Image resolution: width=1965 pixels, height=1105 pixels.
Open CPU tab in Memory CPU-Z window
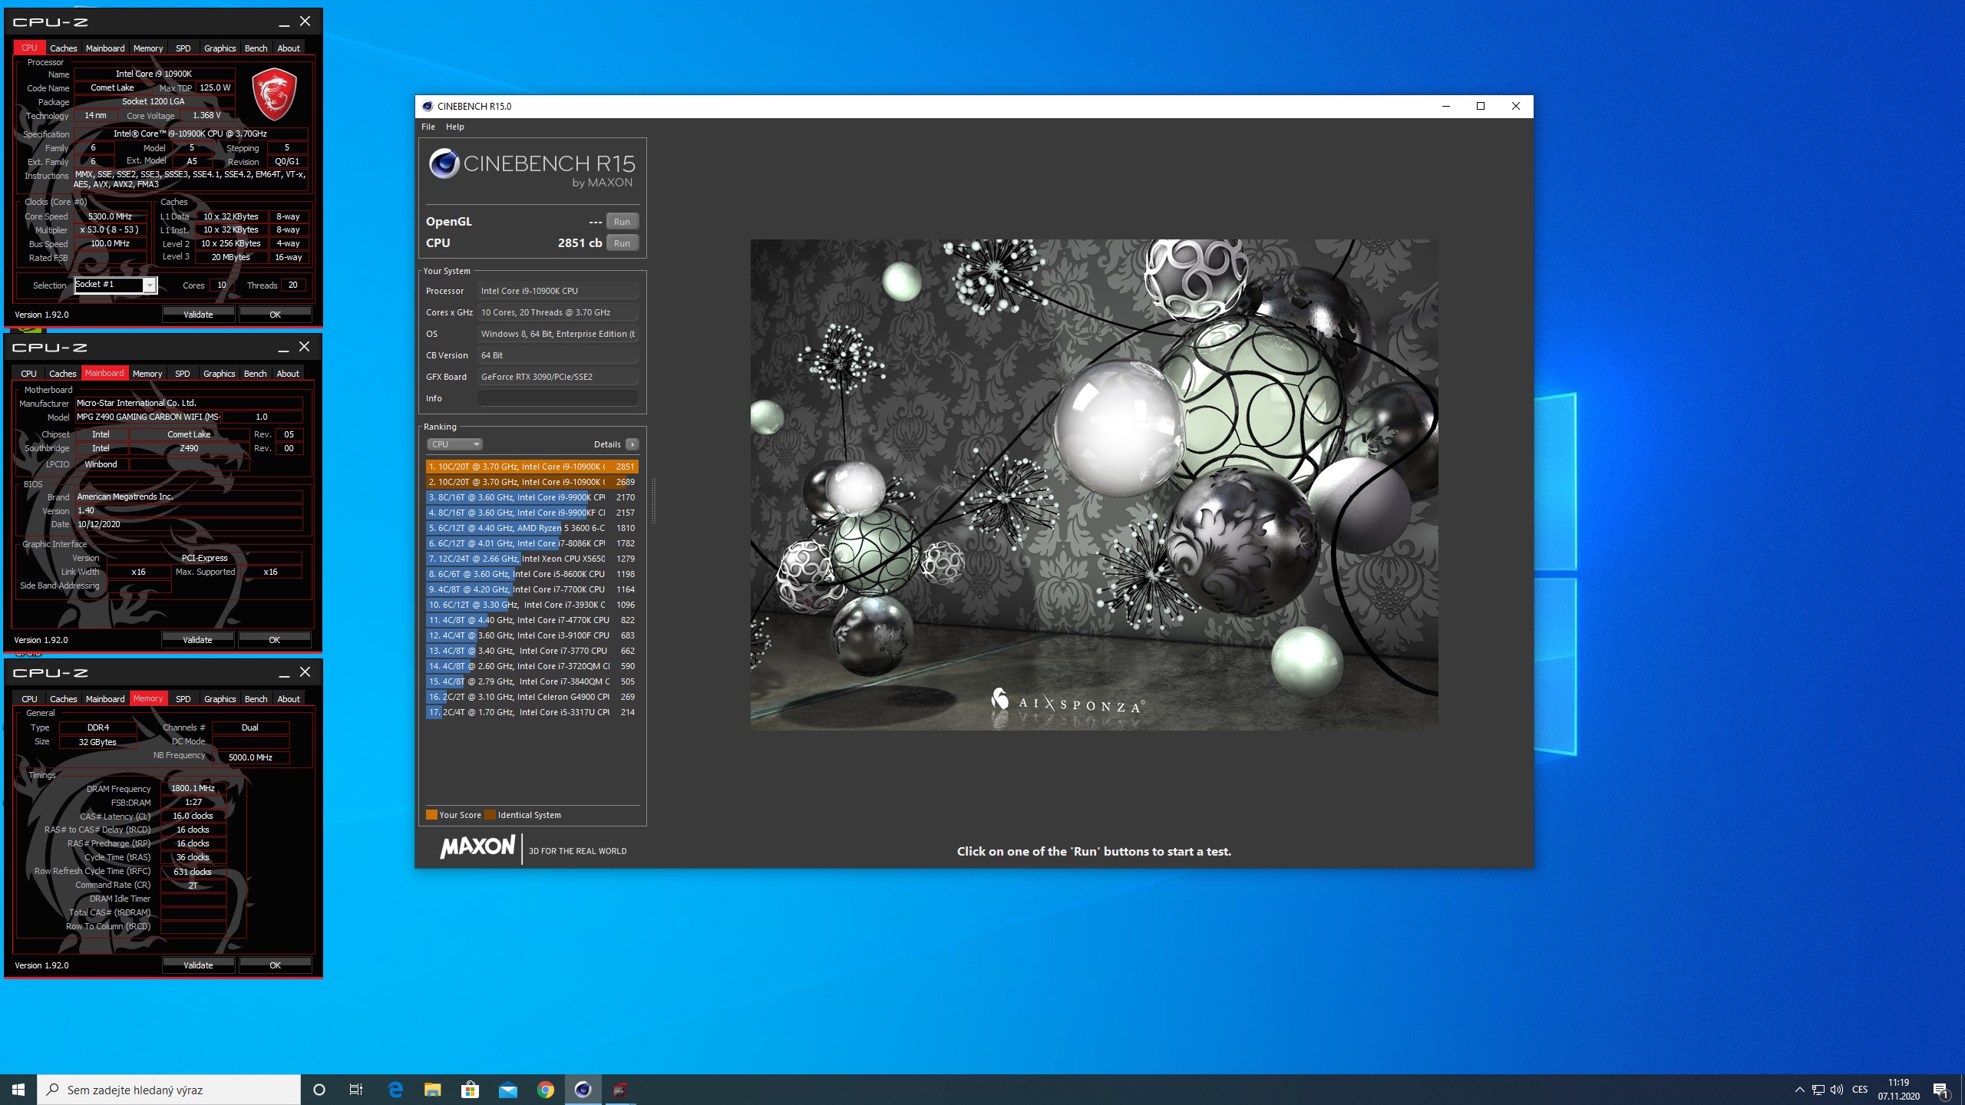(29, 699)
